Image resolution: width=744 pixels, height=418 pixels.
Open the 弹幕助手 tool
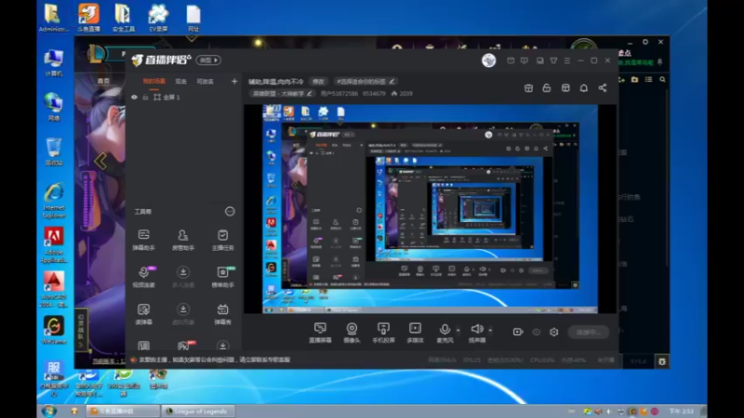pyautogui.click(x=144, y=240)
